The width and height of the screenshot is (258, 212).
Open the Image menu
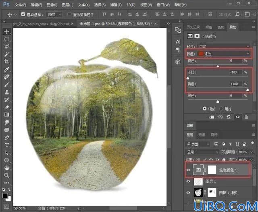pyautogui.click(x=52, y=5)
